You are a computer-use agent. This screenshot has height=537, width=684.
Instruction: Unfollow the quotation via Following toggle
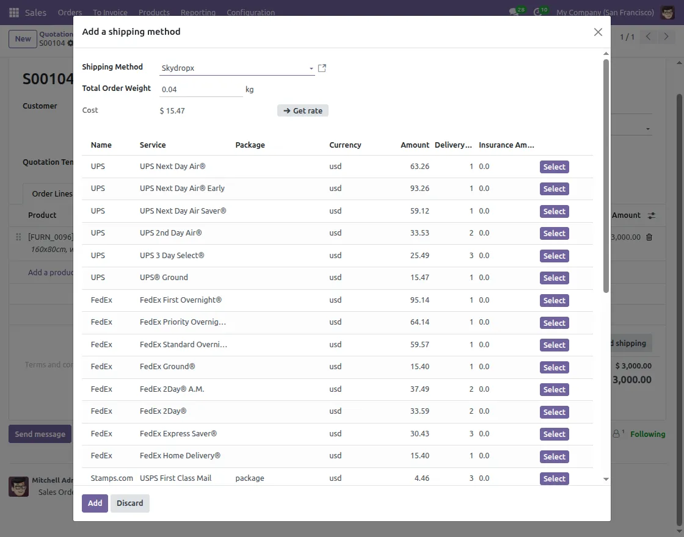[x=647, y=434]
